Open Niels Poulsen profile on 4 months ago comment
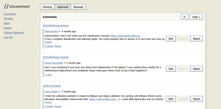Screen dimensions: 221x109 pyautogui.click(x=51, y=31)
